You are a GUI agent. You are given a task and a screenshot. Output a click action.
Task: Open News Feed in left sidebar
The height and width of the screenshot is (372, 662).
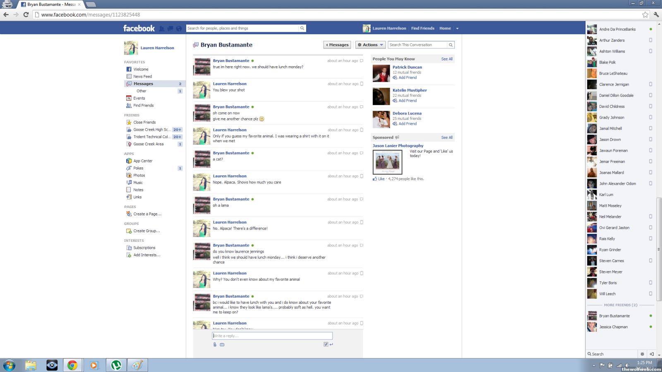point(142,76)
